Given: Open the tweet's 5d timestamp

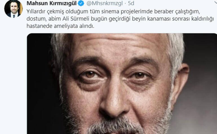Looking at the screenshot, I should coord(131,3).
